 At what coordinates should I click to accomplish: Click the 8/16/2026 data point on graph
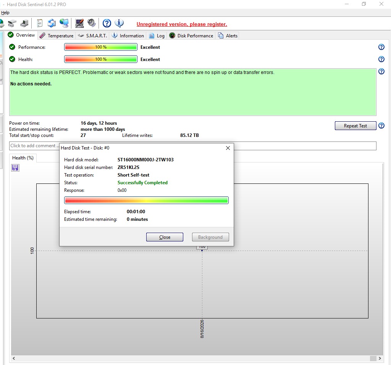tap(202, 251)
